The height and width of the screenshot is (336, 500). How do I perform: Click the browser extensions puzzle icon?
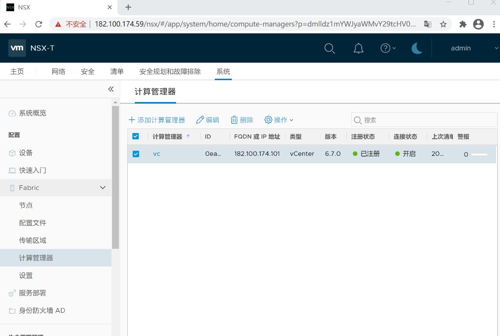[x=463, y=24]
